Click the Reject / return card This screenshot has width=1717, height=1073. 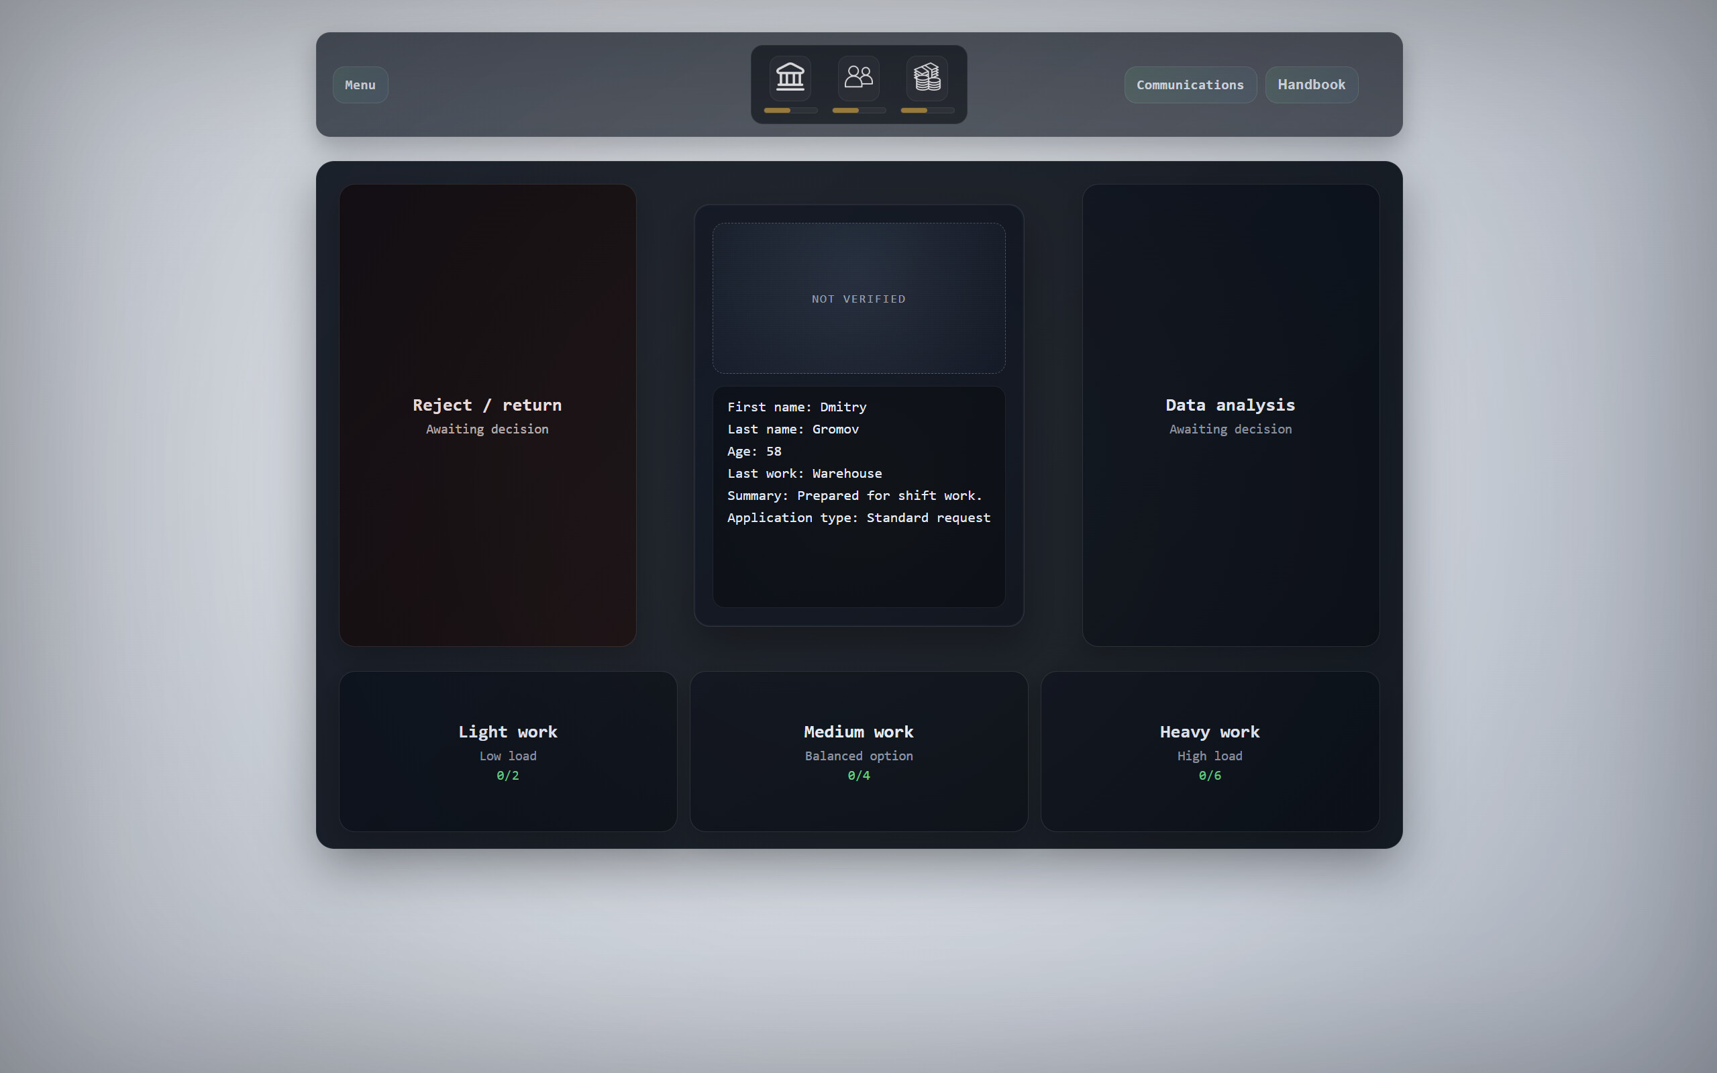[x=486, y=415]
